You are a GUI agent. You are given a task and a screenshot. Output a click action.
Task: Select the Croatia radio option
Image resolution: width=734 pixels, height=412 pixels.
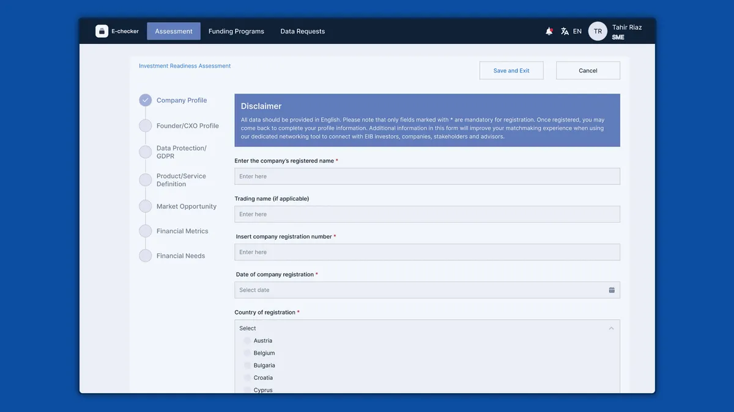pyautogui.click(x=247, y=378)
